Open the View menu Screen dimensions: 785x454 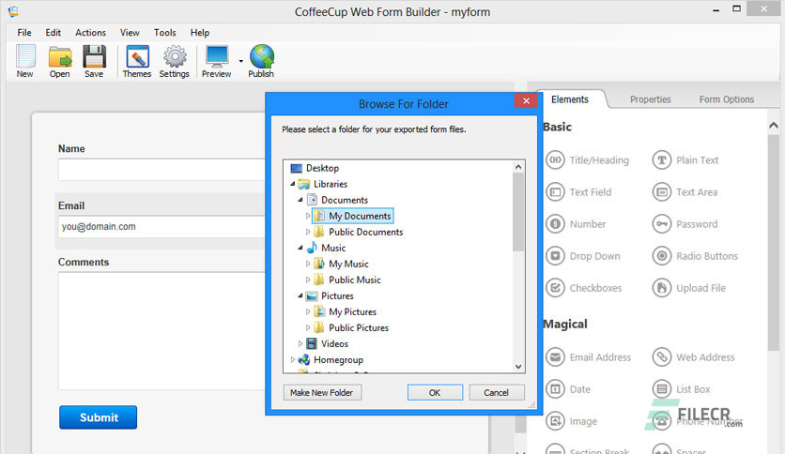click(x=130, y=33)
